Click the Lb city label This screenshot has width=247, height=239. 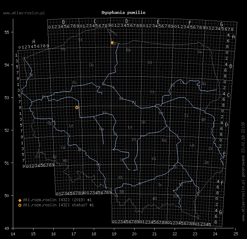click(x=192, y=145)
